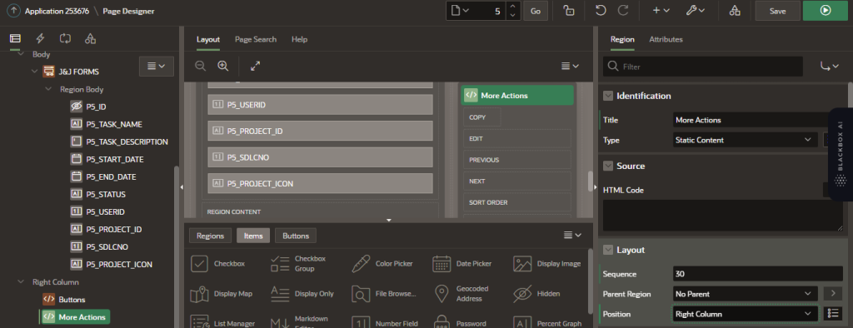The image size is (853, 328).
Task: Click the property Filter search field
Action: [x=703, y=67]
